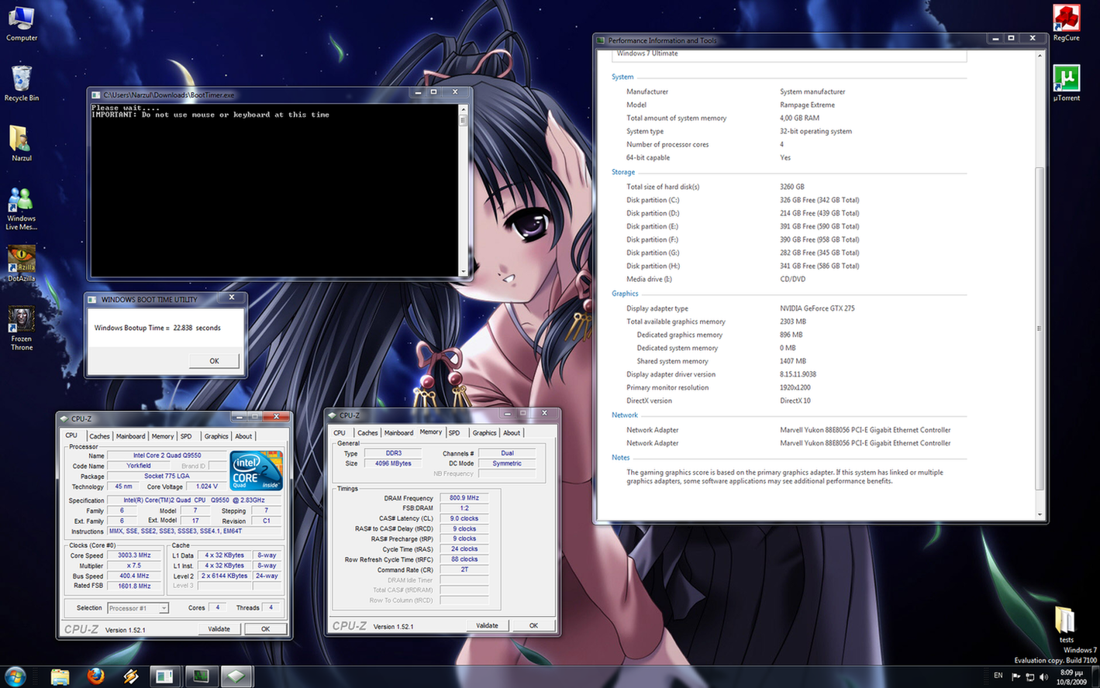The image size is (1100, 688).
Task: Open Winamp lightning-bolt icon in taskbar
Action: 131,676
